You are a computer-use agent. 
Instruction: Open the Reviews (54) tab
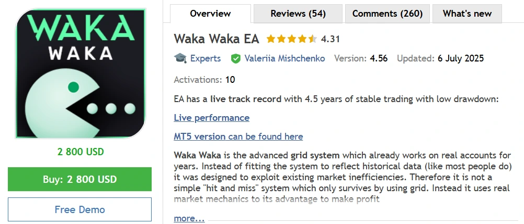click(298, 14)
